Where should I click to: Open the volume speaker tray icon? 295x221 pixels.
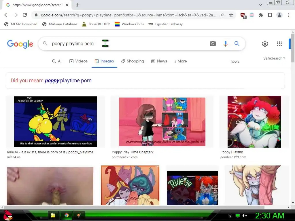pyautogui.click(x=245, y=216)
